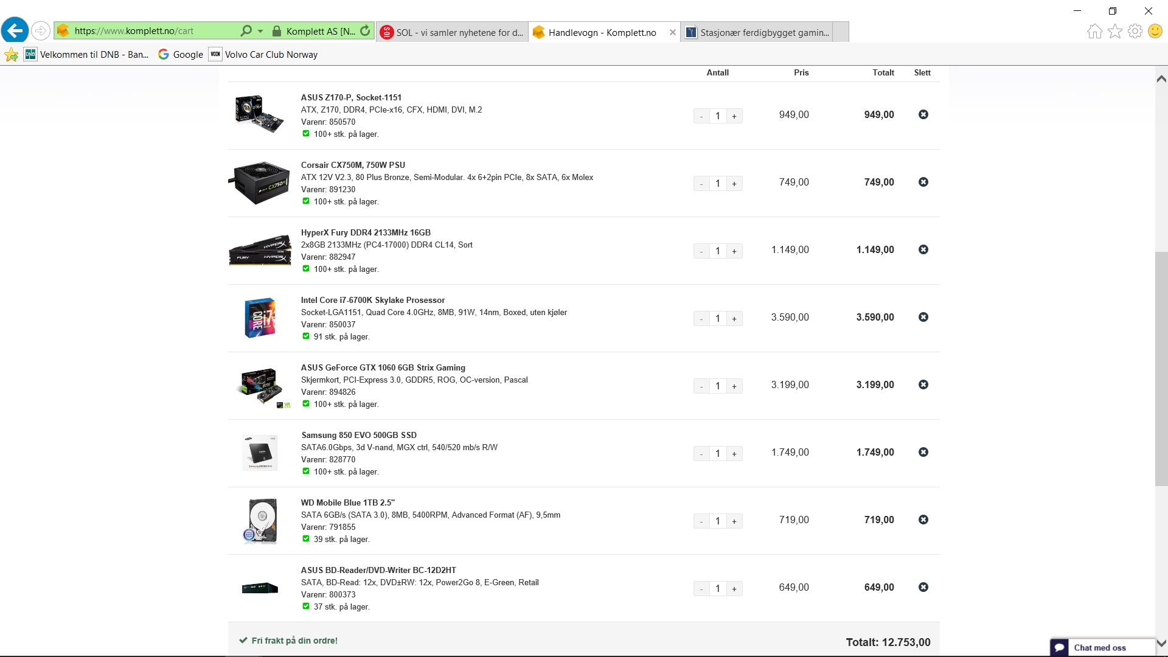Click the smiley feedback icon

[x=1155, y=31]
